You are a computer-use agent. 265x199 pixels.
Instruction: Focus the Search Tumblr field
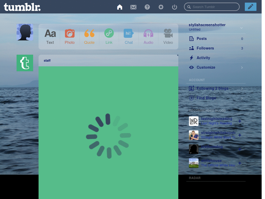212,7
